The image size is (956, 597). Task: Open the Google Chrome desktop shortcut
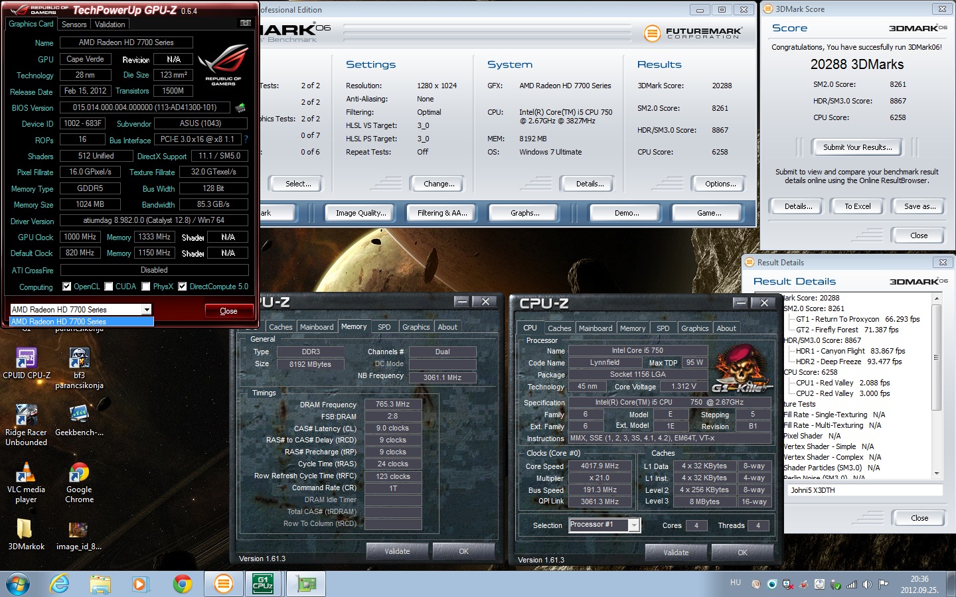[x=79, y=483]
